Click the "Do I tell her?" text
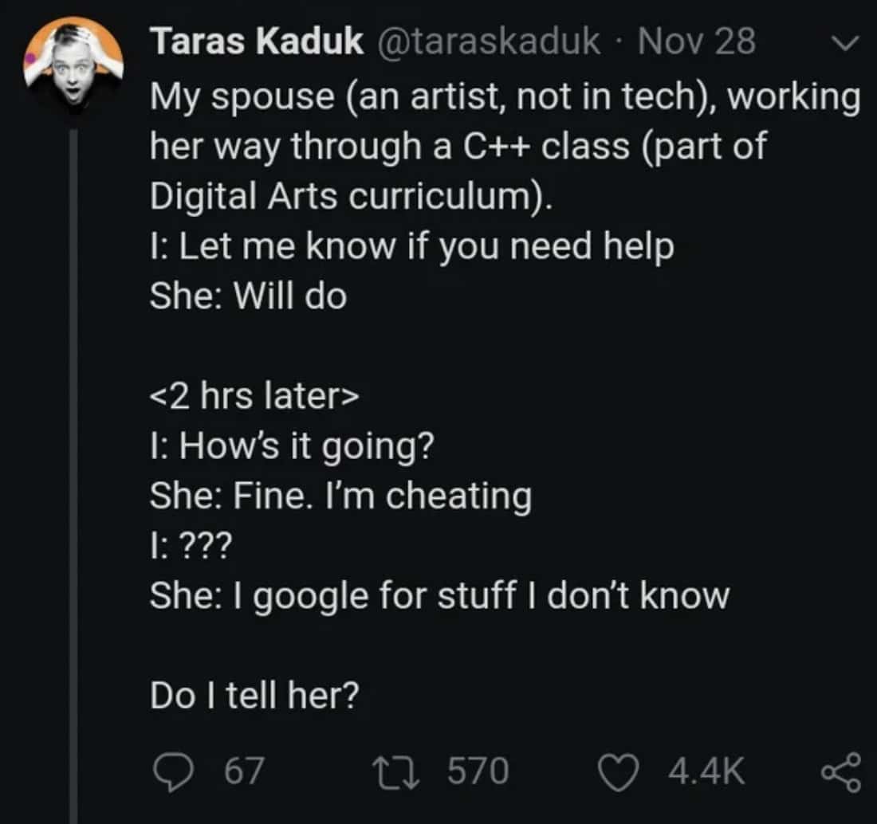This screenshot has width=877, height=824. [254, 696]
